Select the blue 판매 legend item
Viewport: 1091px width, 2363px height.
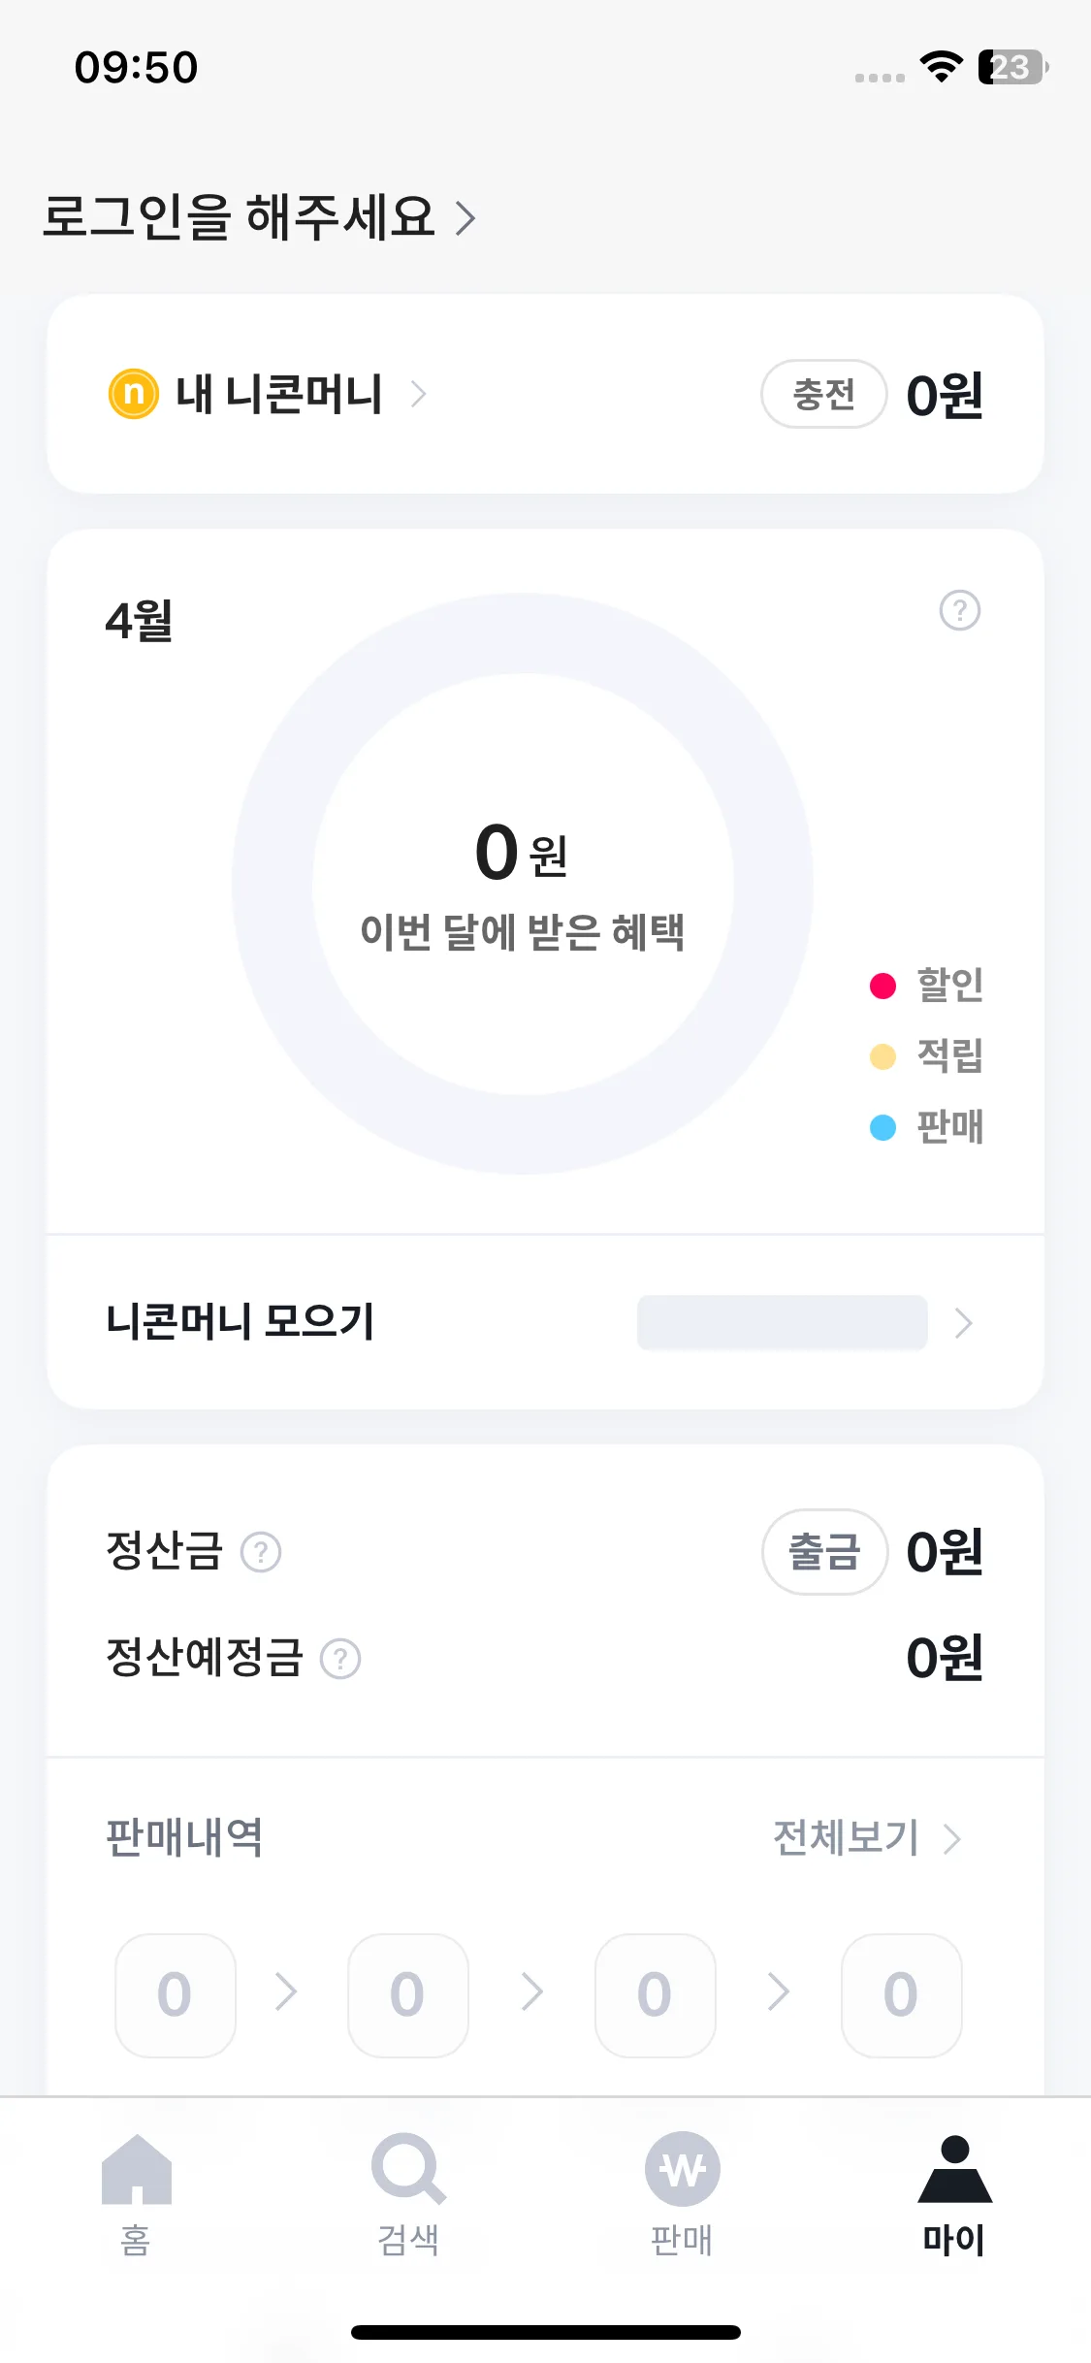click(927, 1127)
